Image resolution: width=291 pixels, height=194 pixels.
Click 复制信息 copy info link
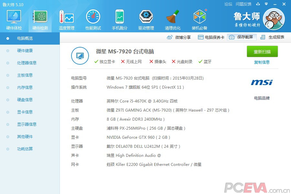pos(262,62)
